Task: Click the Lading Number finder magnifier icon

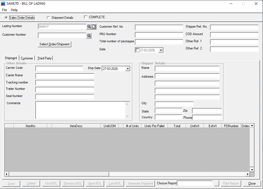Action: [89, 27]
